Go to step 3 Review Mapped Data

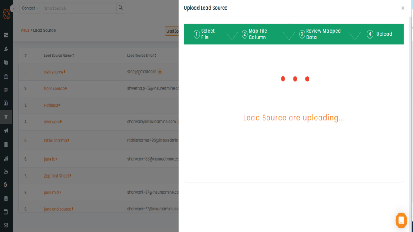[320, 34]
